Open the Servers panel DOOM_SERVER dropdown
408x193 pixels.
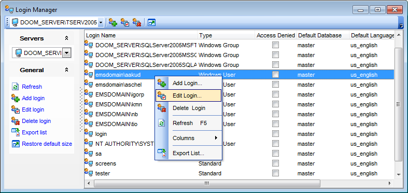point(66,53)
